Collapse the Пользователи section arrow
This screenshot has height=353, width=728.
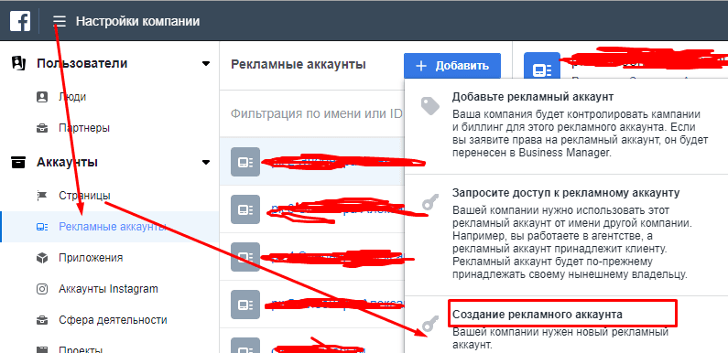point(206,64)
